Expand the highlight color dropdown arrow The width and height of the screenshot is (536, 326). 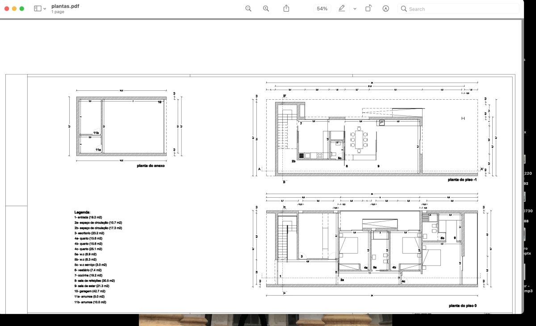pyautogui.click(x=355, y=9)
